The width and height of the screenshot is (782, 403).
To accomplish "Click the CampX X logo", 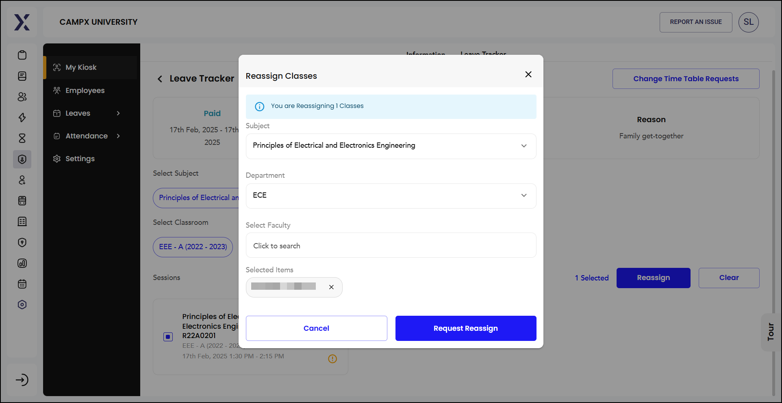I will (x=22, y=22).
